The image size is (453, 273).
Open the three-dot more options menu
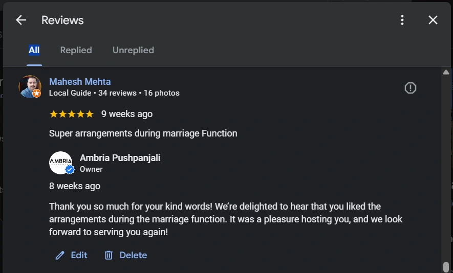coord(402,20)
